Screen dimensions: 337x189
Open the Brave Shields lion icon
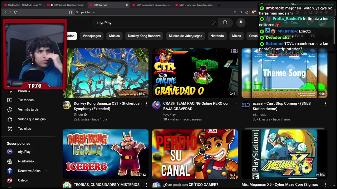coord(253,12)
